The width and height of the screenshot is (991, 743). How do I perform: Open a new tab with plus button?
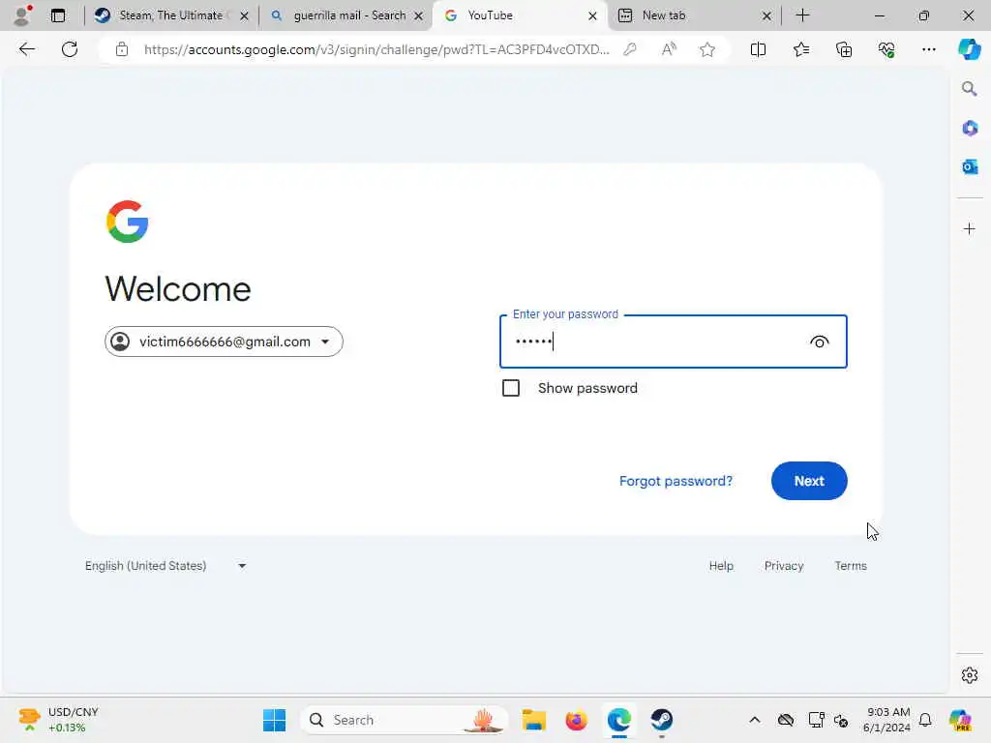[802, 15]
